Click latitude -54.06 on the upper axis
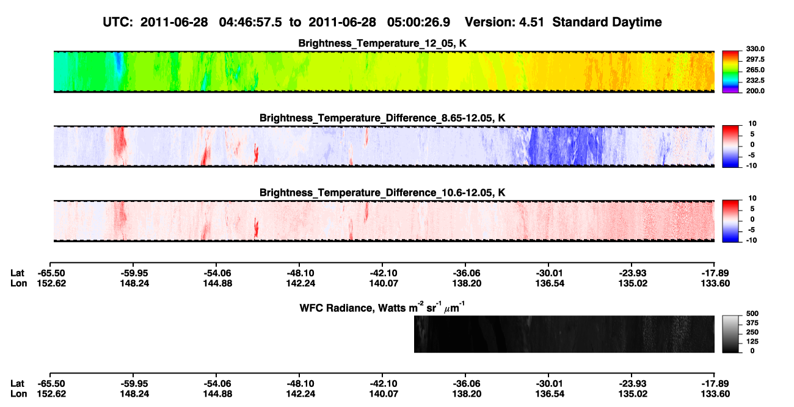This screenshot has height=407, width=794. point(216,273)
